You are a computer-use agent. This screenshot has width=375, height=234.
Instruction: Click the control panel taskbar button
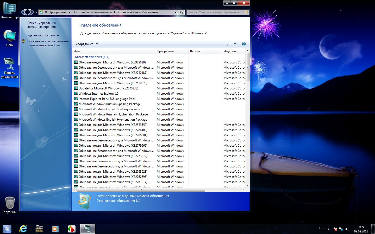[88, 229]
